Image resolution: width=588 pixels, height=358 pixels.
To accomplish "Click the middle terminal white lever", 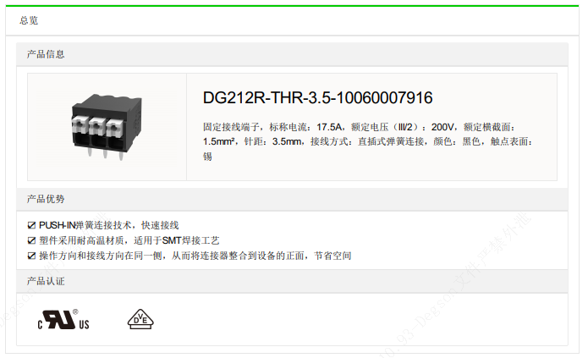I will (96, 126).
